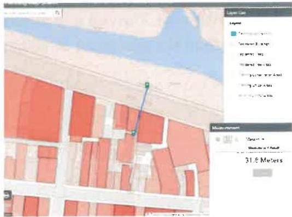Select the location measurement tool icon
This screenshot has height=217, width=292.
click(x=237, y=139)
